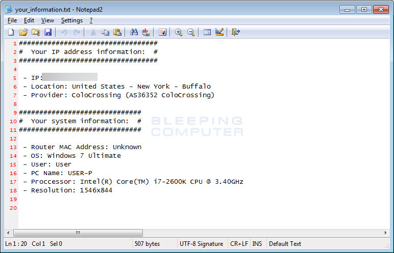Click line number 20 in margin
394x253 pixels.
[x=13, y=208]
